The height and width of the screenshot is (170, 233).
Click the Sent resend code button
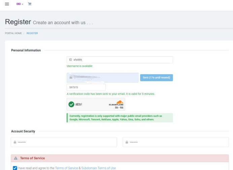point(157,78)
